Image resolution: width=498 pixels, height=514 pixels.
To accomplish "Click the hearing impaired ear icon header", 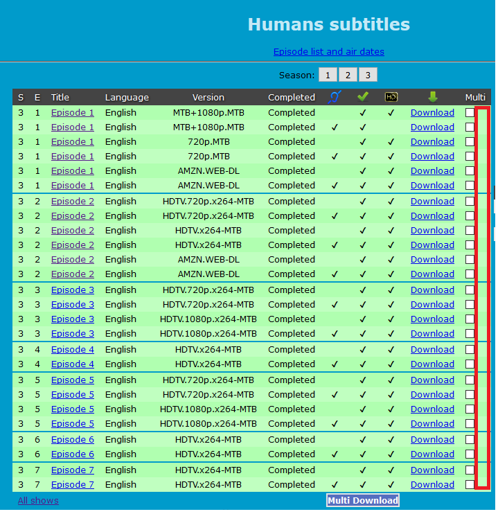I will [334, 97].
